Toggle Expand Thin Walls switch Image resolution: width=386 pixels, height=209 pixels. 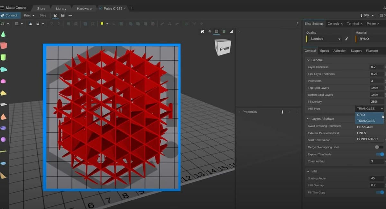pyautogui.click(x=380, y=154)
